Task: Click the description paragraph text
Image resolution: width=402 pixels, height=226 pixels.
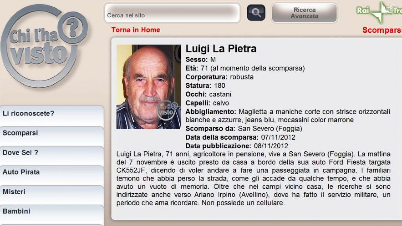Action: tap(253, 178)
